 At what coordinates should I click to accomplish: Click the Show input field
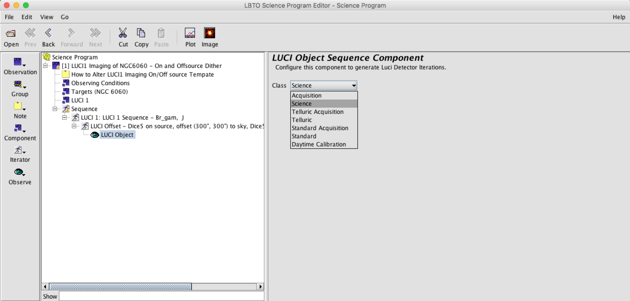162,296
